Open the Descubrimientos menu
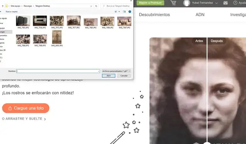The width and height of the screenshot is (246, 144). tap(155, 15)
